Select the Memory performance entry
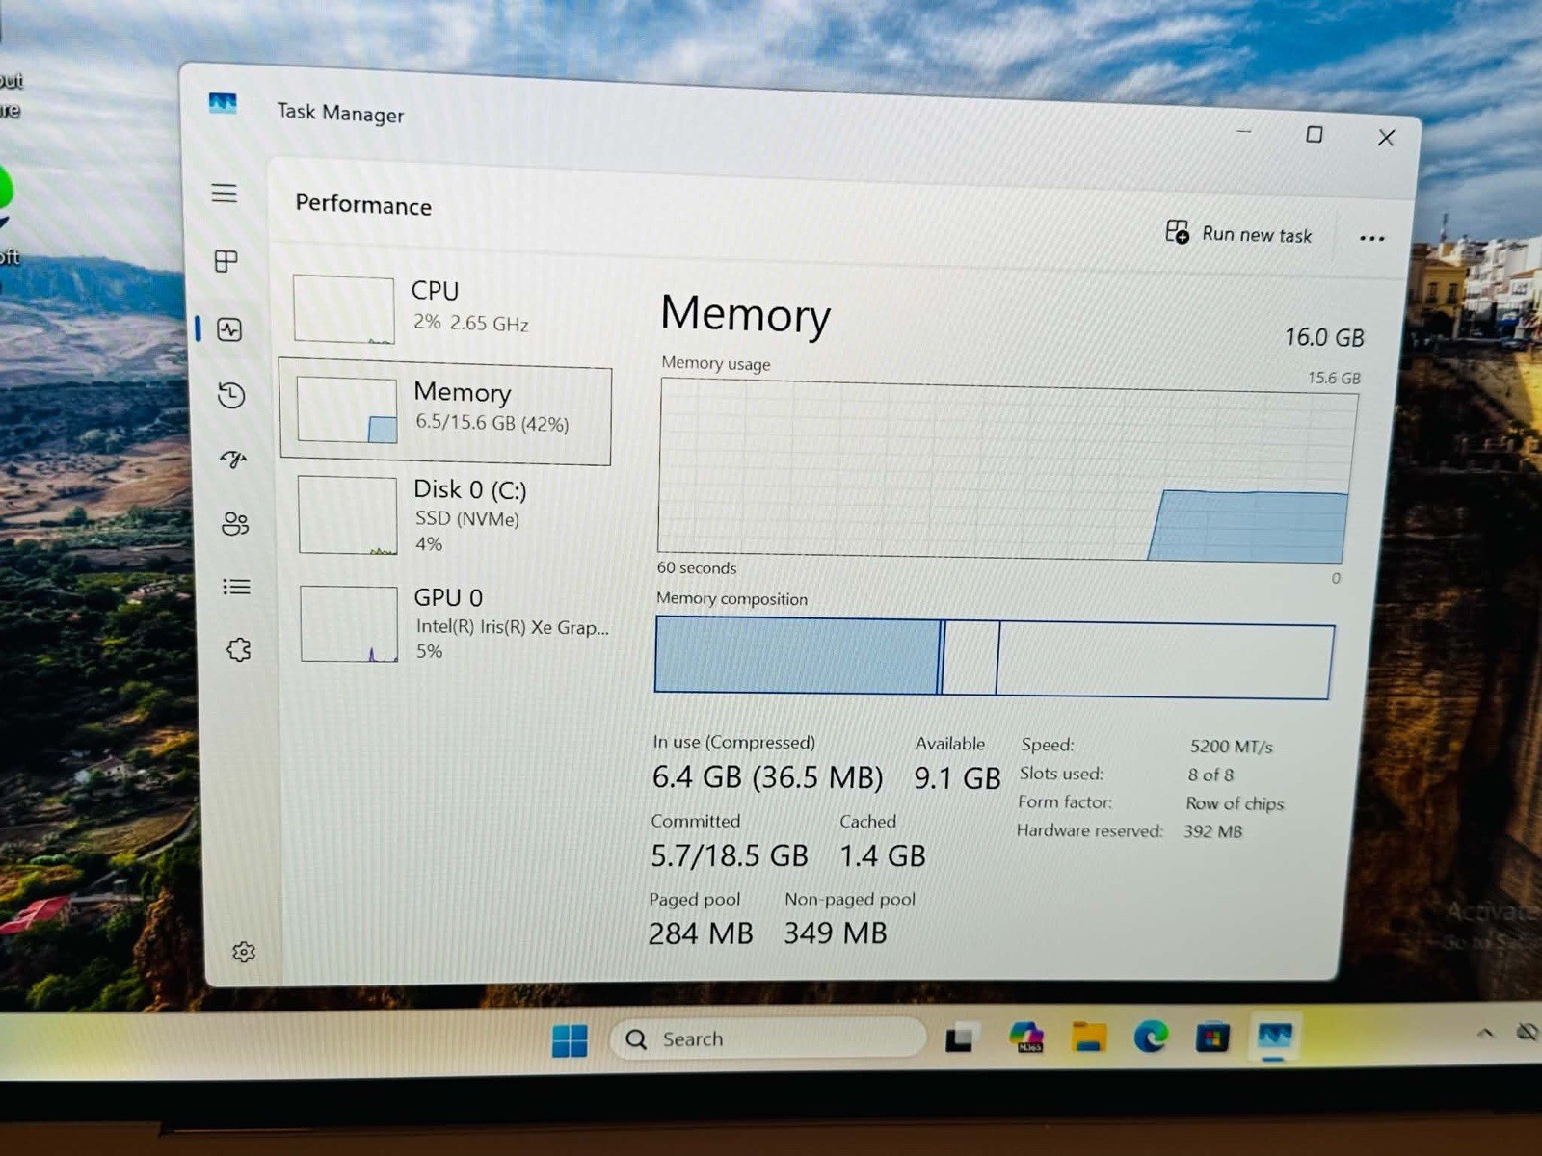1542x1156 pixels. click(x=445, y=411)
